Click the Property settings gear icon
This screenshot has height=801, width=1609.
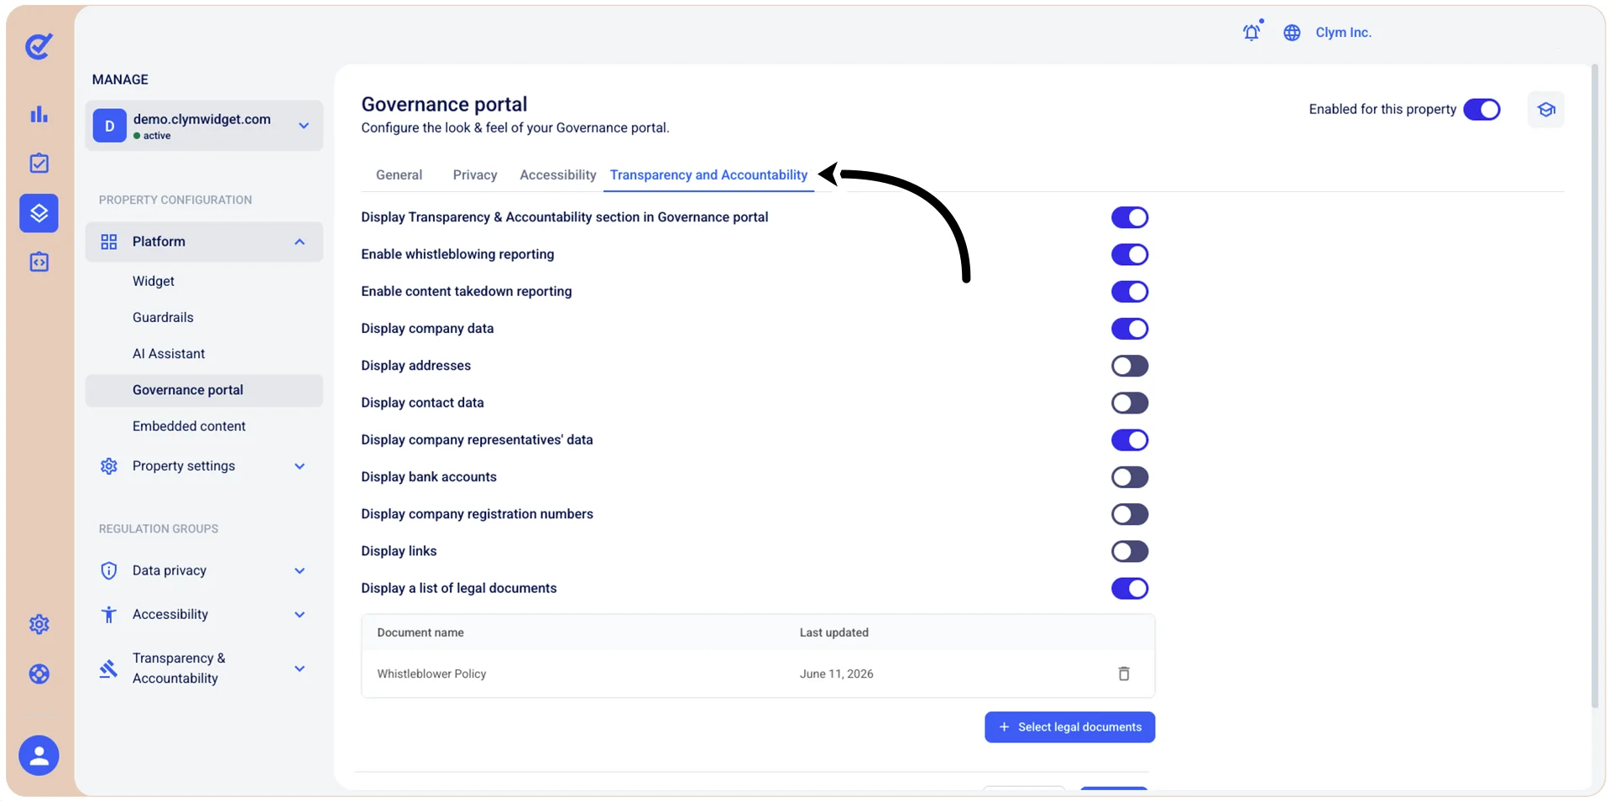pos(109,466)
